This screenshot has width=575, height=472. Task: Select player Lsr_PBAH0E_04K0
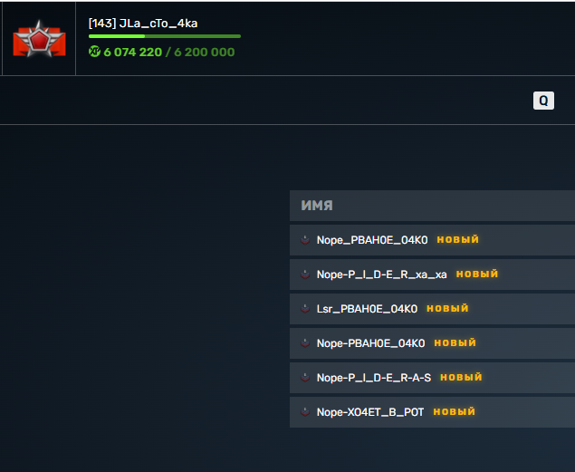(367, 309)
